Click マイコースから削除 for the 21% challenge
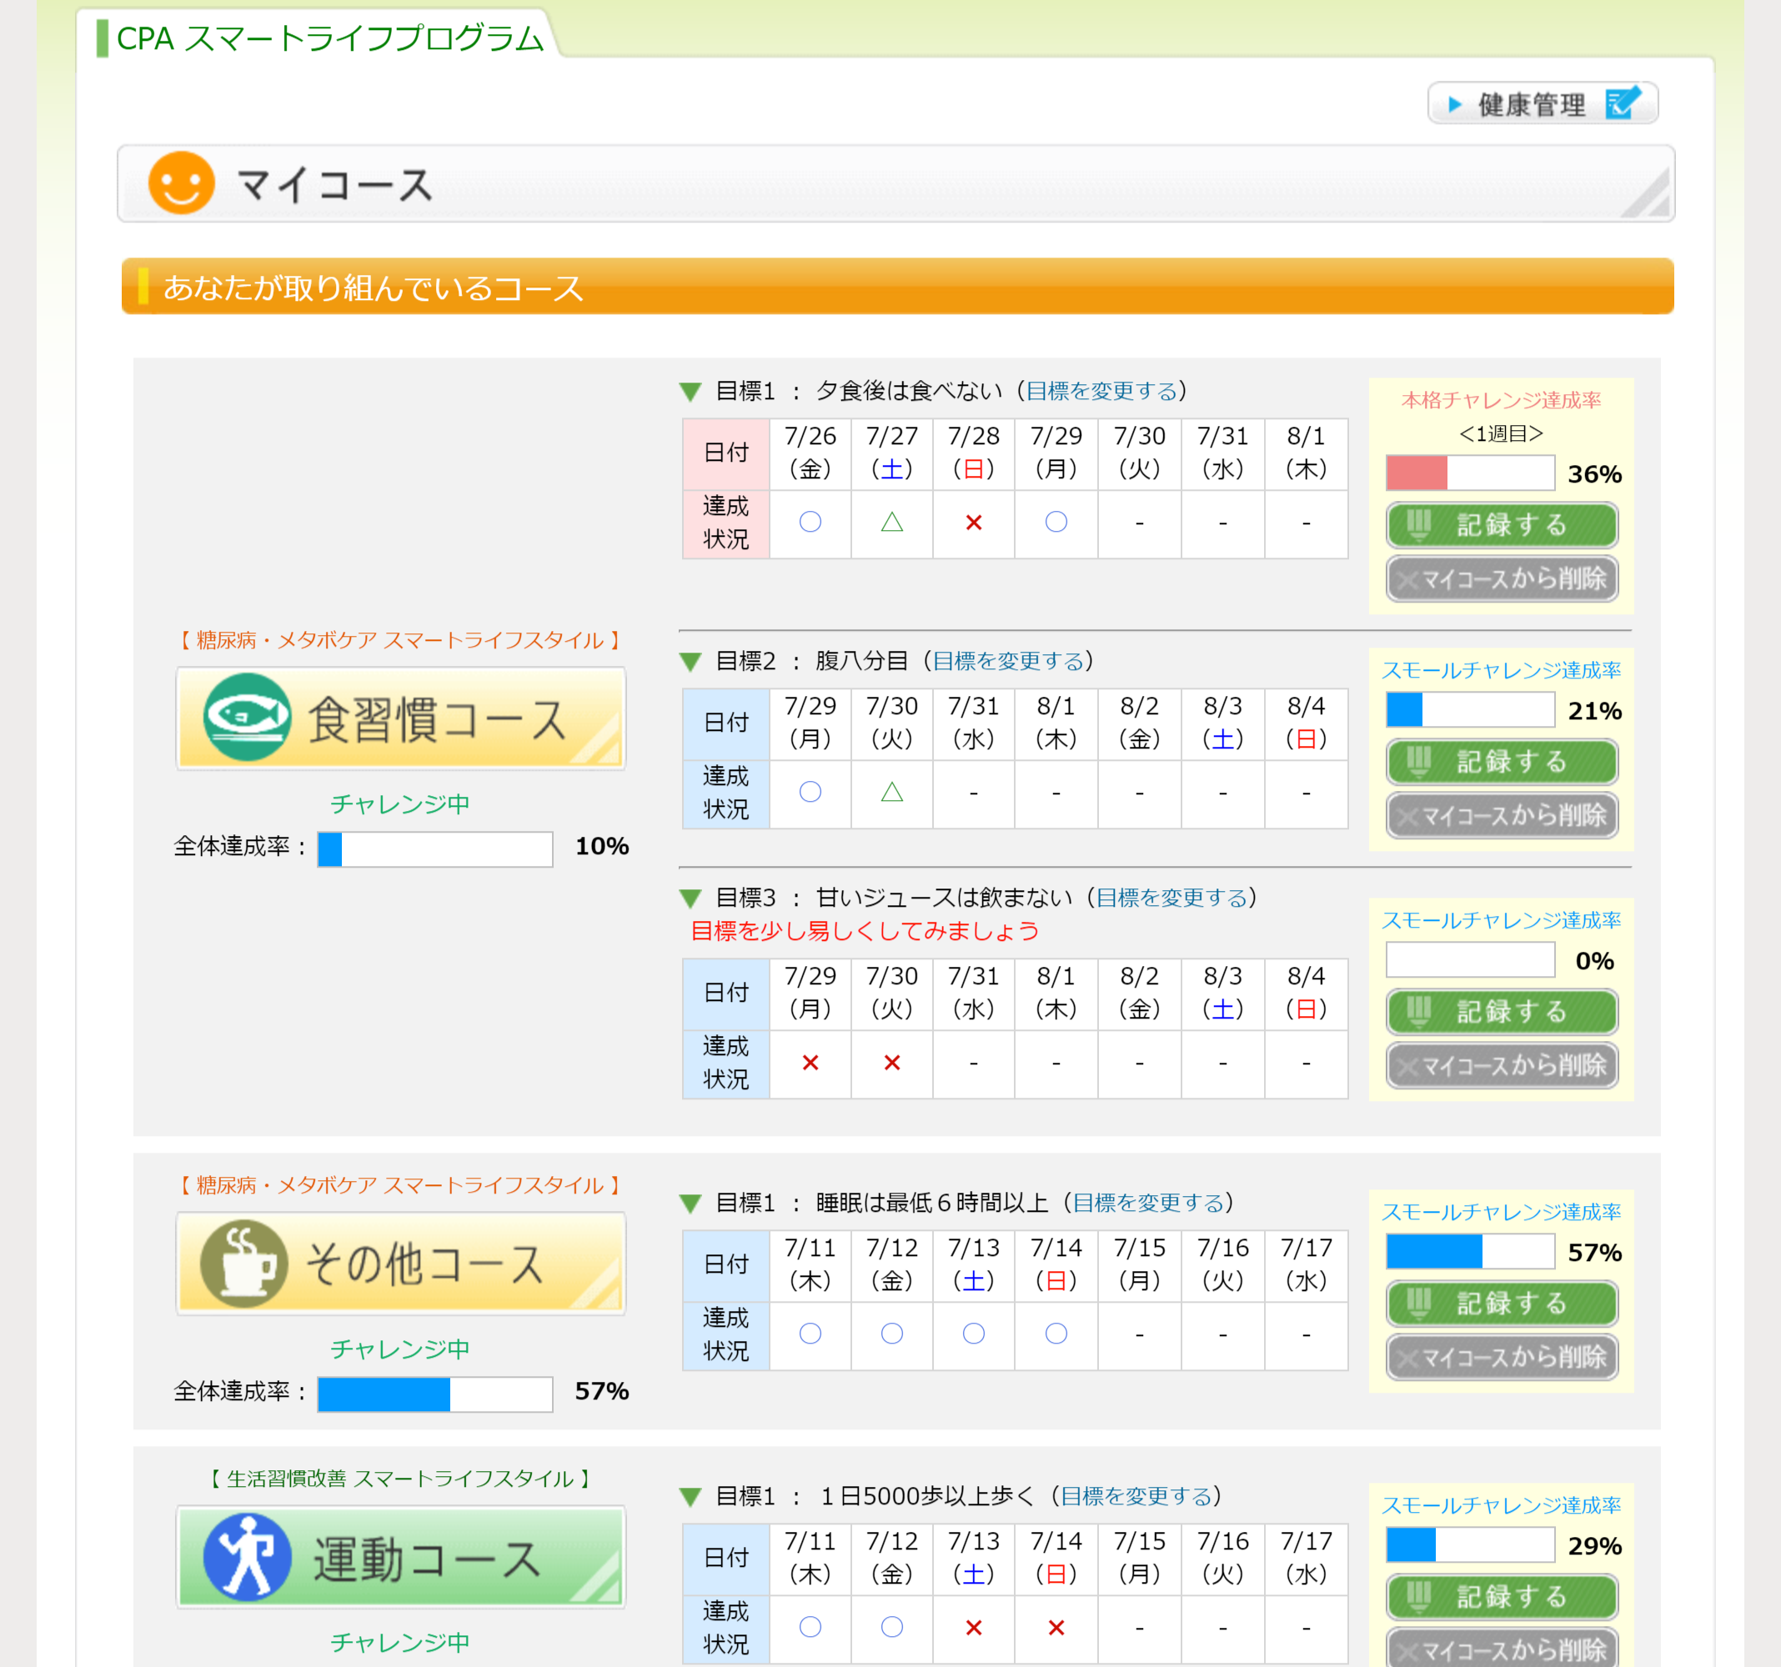This screenshot has height=1667, width=1781. click(x=1502, y=815)
